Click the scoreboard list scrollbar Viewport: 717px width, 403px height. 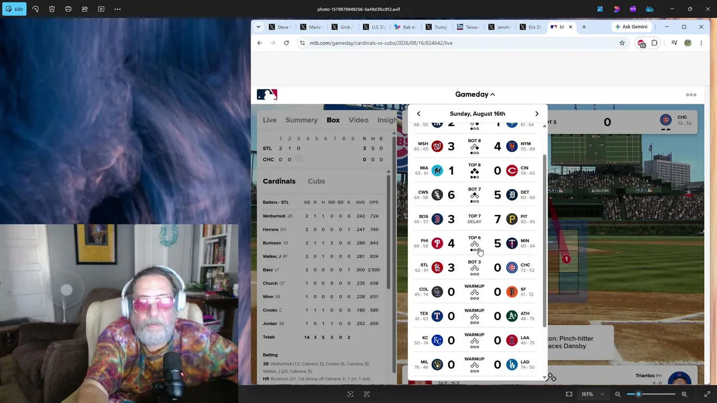click(x=544, y=241)
